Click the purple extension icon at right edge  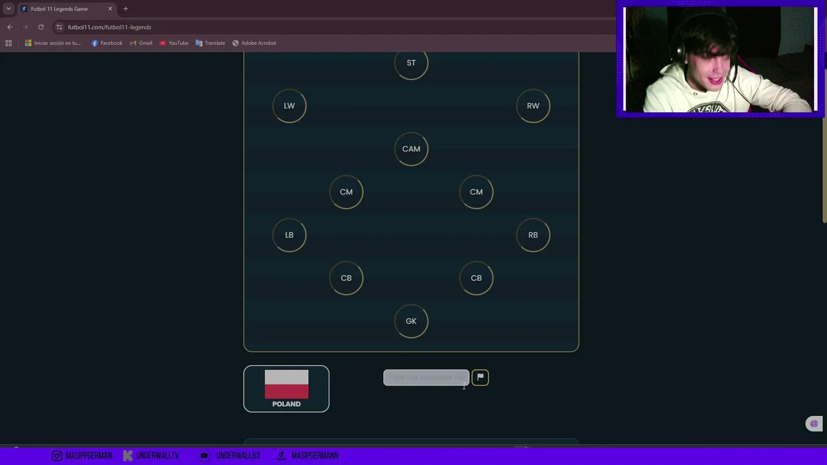click(x=814, y=424)
